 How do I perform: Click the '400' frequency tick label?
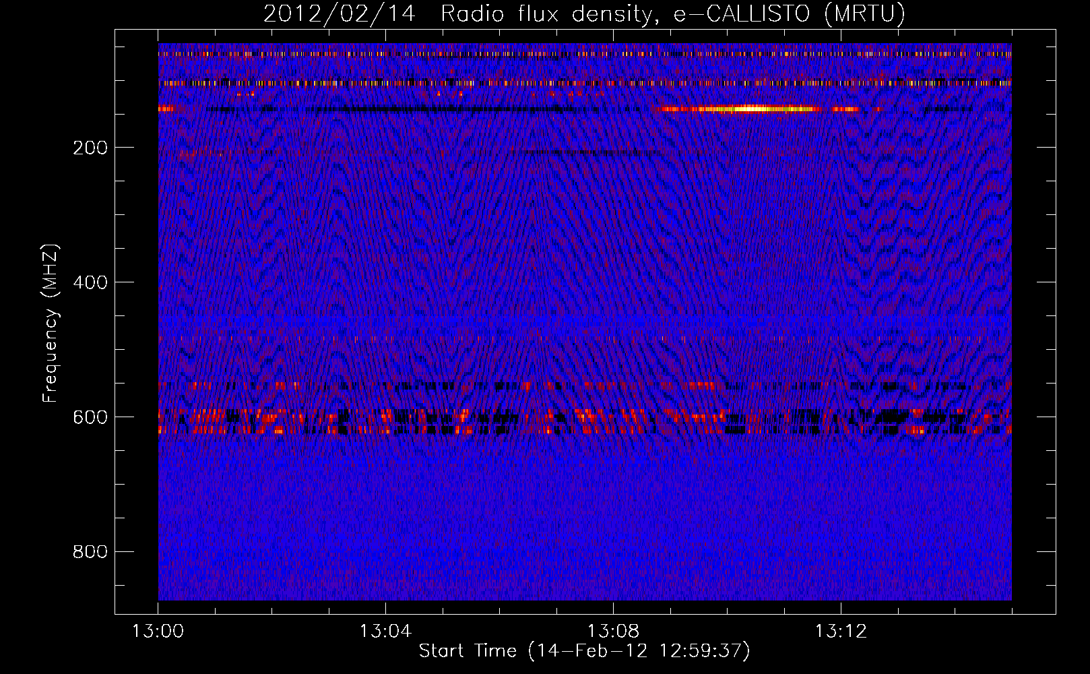(90, 282)
